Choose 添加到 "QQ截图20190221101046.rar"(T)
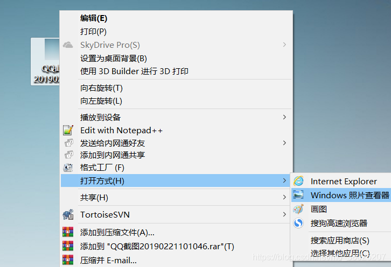The image size is (391, 267). [176, 247]
